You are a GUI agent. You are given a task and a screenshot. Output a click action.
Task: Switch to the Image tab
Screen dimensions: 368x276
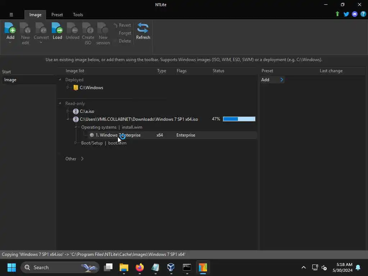click(x=35, y=14)
